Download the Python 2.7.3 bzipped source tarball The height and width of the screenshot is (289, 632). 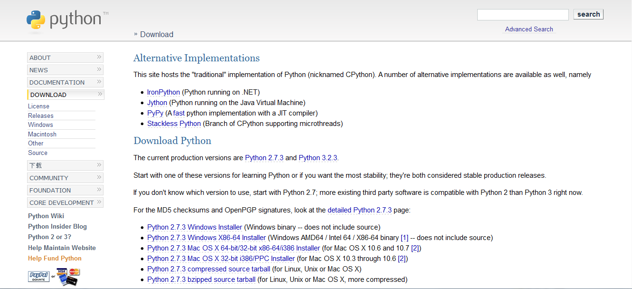201,279
